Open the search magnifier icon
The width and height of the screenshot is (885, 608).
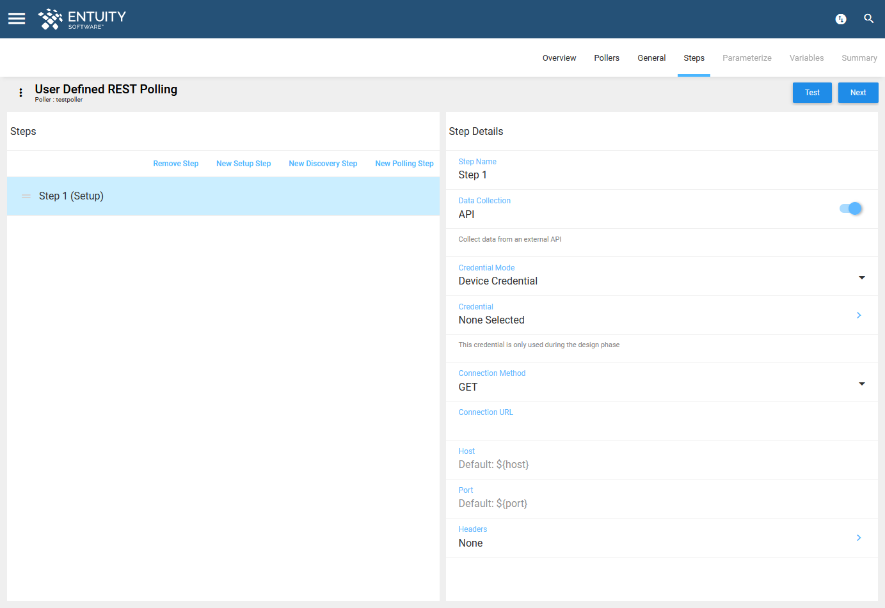[868, 19]
